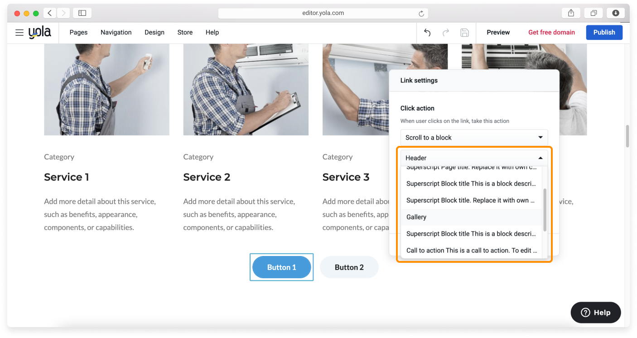Toggle the browser sidebar icon
Screen dimensions: 637x338
pyautogui.click(x=82, y=13)
